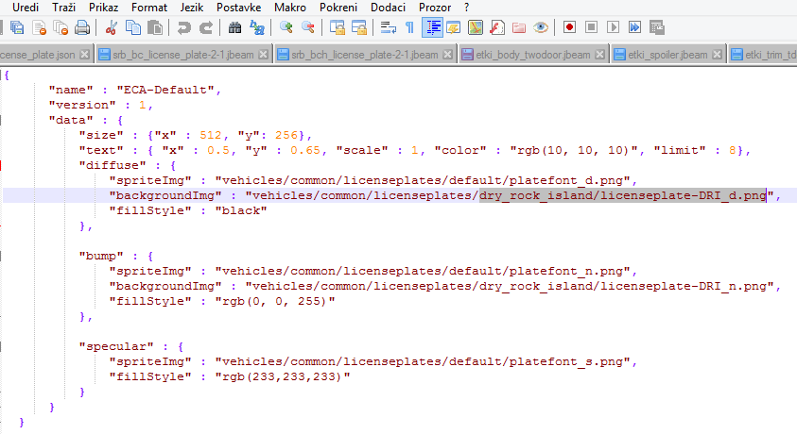Click the "specular" key text

point(116,347)
